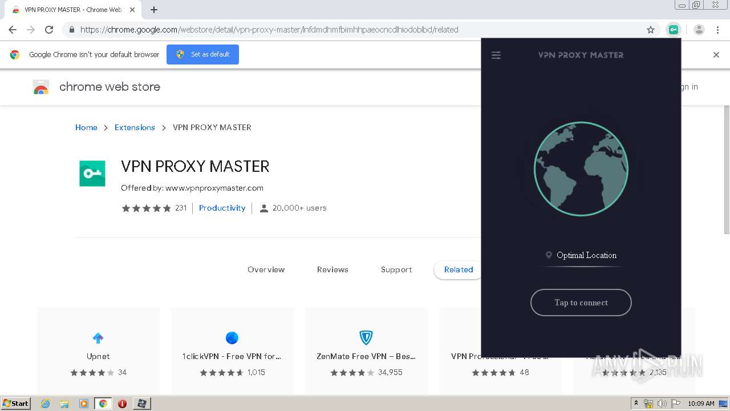Open the Optimal Location selector

[x=581, y=255]
